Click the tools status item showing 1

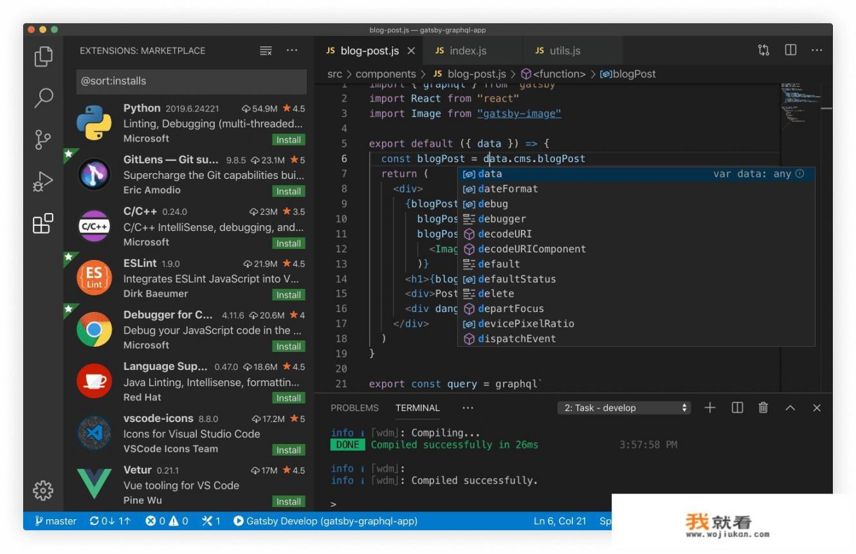coord(211,521)
